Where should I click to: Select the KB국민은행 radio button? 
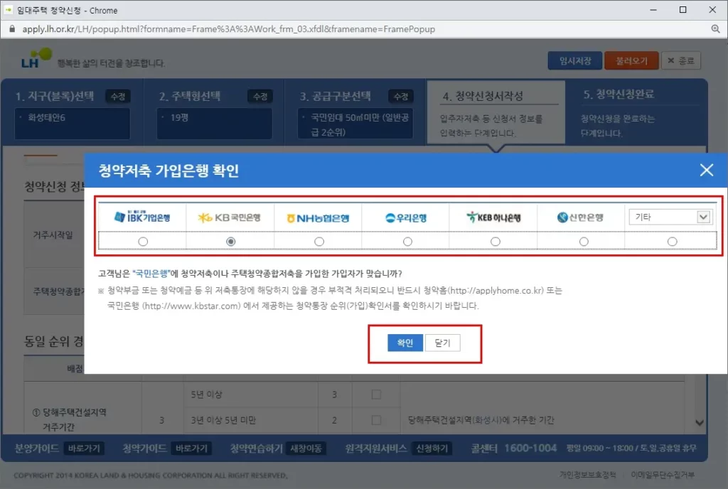pos(231,242)
